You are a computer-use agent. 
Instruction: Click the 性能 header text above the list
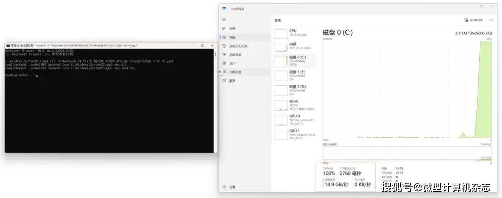277,20
